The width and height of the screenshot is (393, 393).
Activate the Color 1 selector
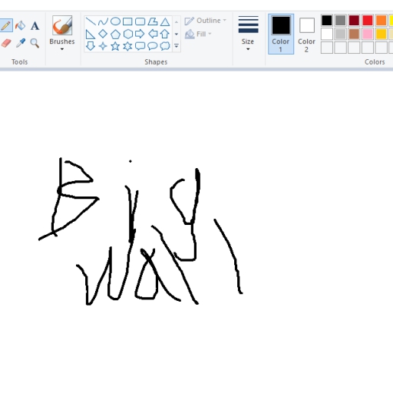[x=281, y=34]
